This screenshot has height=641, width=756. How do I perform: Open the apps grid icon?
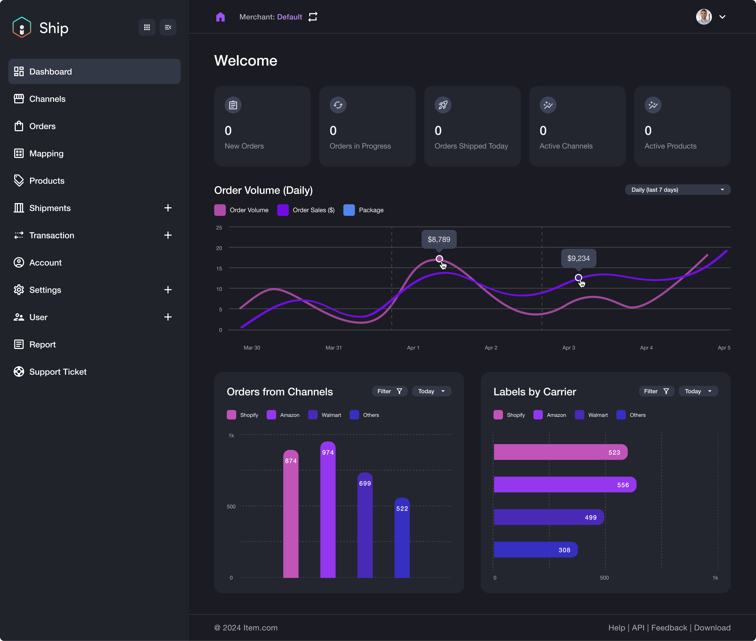(147, 27)
